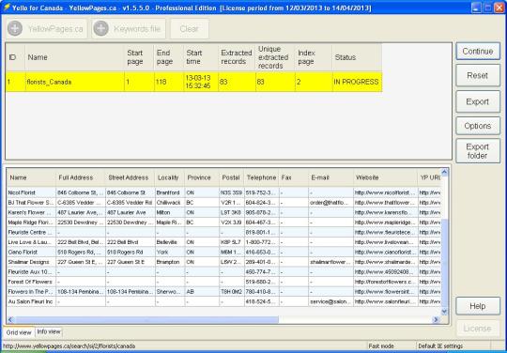This screenshot has height=353, width=507.
Task: Click the horizontal scrollbar thumb
Action: click(147, 320)
